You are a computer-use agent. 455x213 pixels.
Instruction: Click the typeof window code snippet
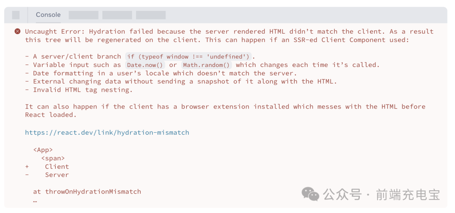tap(188, 56)
